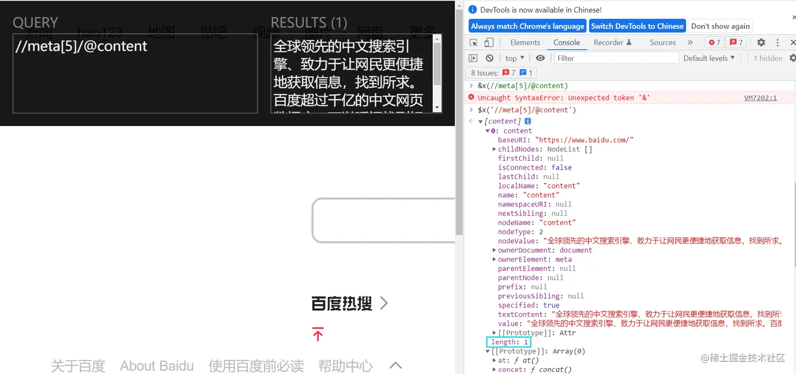Open the Recorder tab
Viewport: 796px width, 374px height.
[612, 43]
